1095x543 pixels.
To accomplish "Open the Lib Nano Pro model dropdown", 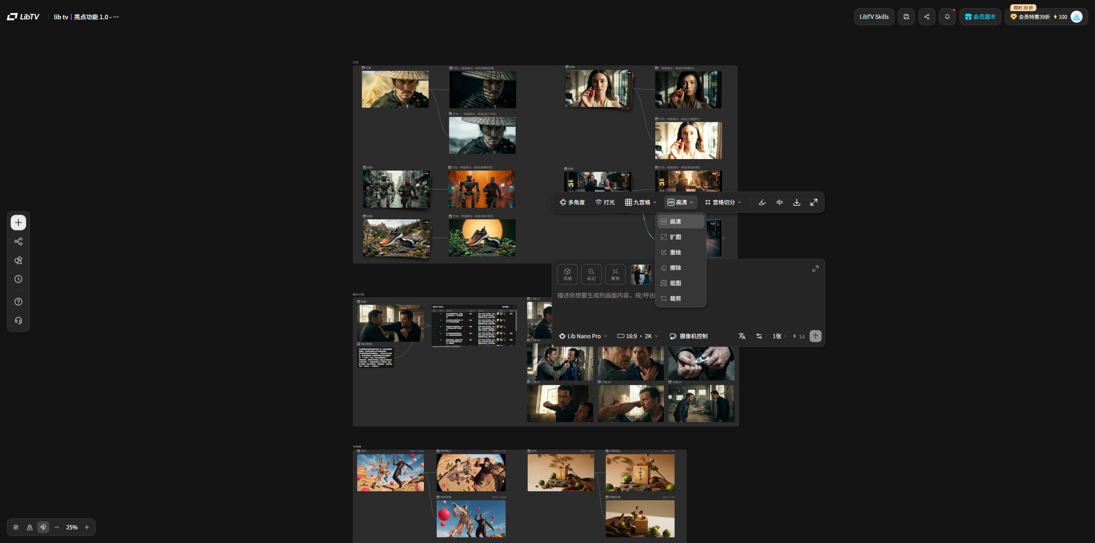I will click(x=583, y=336).
